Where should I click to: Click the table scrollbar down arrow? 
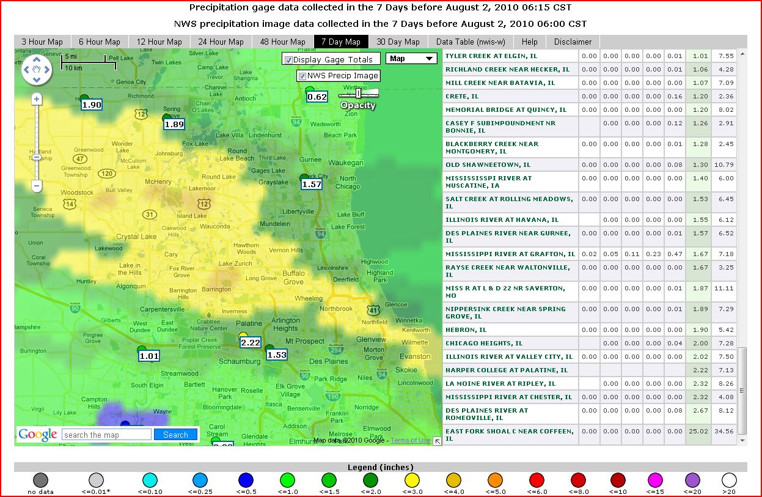[742, 440]
